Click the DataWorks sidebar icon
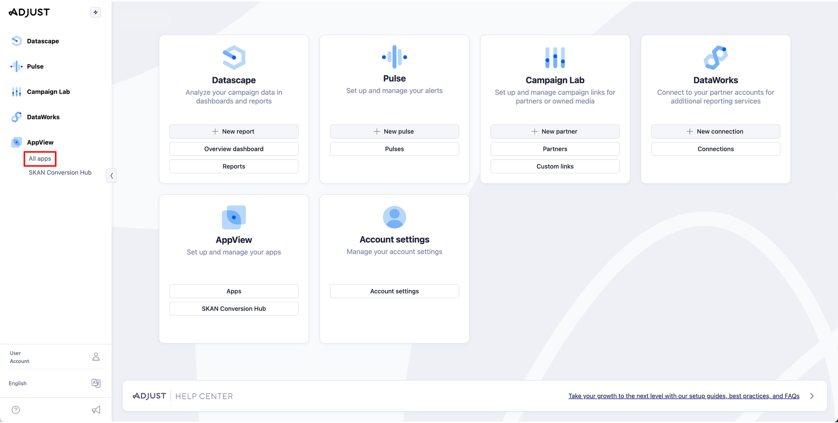 pyautogui.click(x=16, y=117)
